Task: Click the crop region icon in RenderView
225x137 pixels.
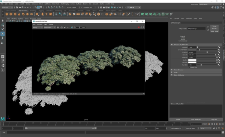Action: tap(72, 27)
